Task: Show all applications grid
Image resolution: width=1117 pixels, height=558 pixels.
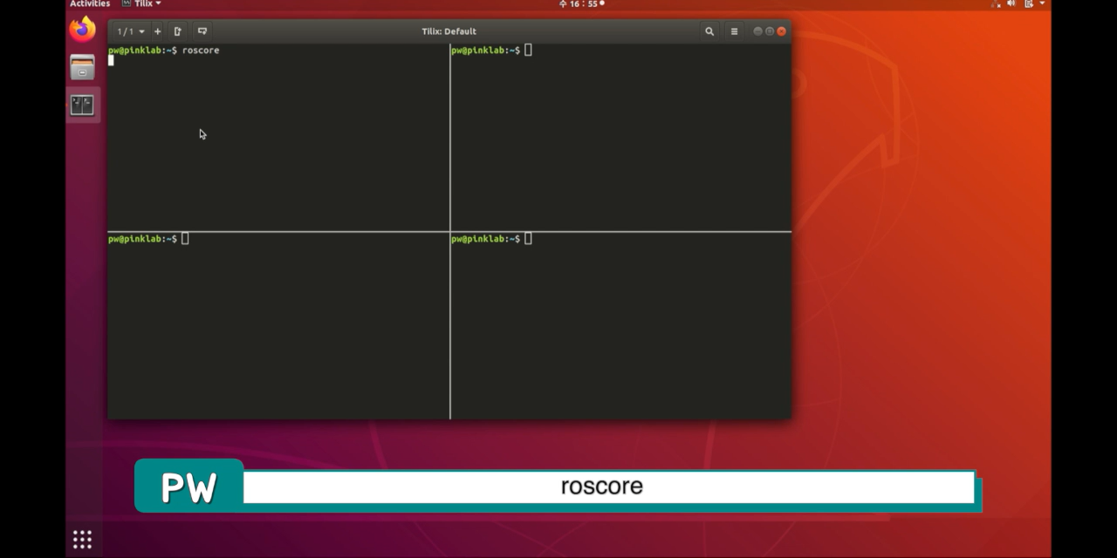Action: tap(82, 540)
